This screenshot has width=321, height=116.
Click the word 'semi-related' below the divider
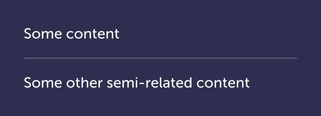150,83
